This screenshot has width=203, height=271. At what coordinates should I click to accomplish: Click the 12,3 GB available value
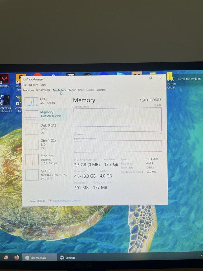(111, 164)
